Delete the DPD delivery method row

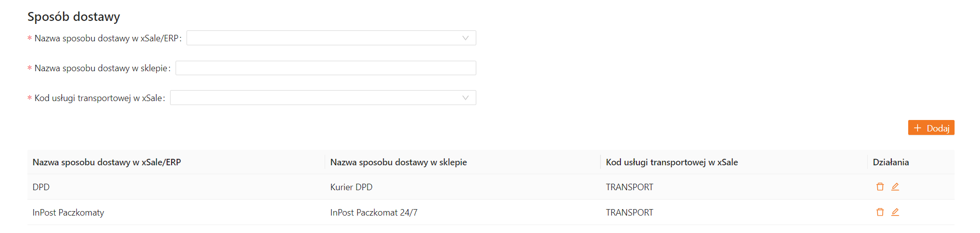click(x=880, y=187)
